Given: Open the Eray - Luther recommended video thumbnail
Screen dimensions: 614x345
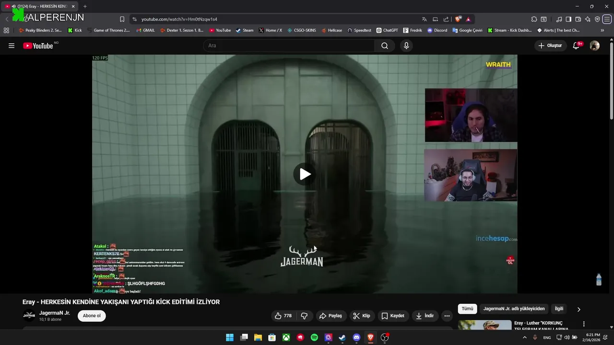Looking at the screenshot, I should pyautogui.click(x=484, y=325).
